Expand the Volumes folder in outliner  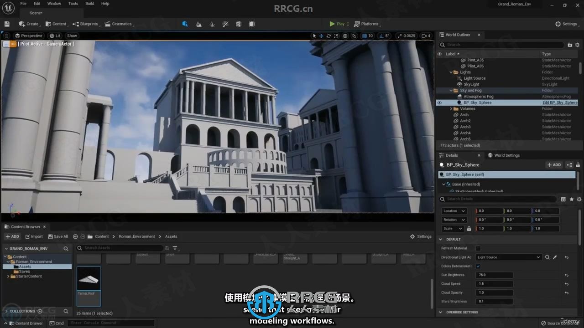(x=451, y=108)
